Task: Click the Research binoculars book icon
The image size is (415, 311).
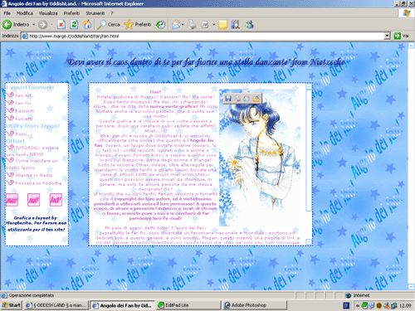Action: click(x=235, y=25)
